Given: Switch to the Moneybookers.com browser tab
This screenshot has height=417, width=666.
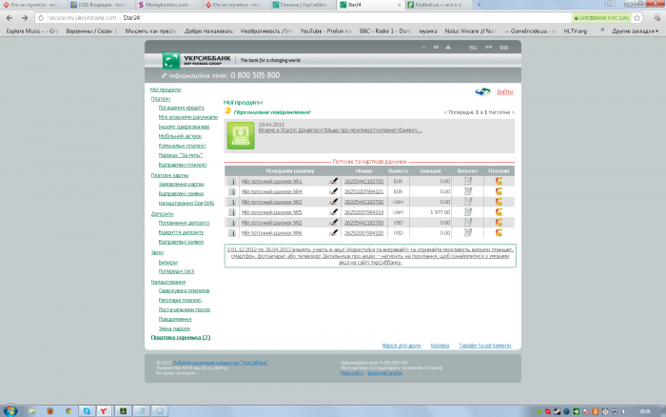Looking at the screenshot, I should [x=166, y=5].
